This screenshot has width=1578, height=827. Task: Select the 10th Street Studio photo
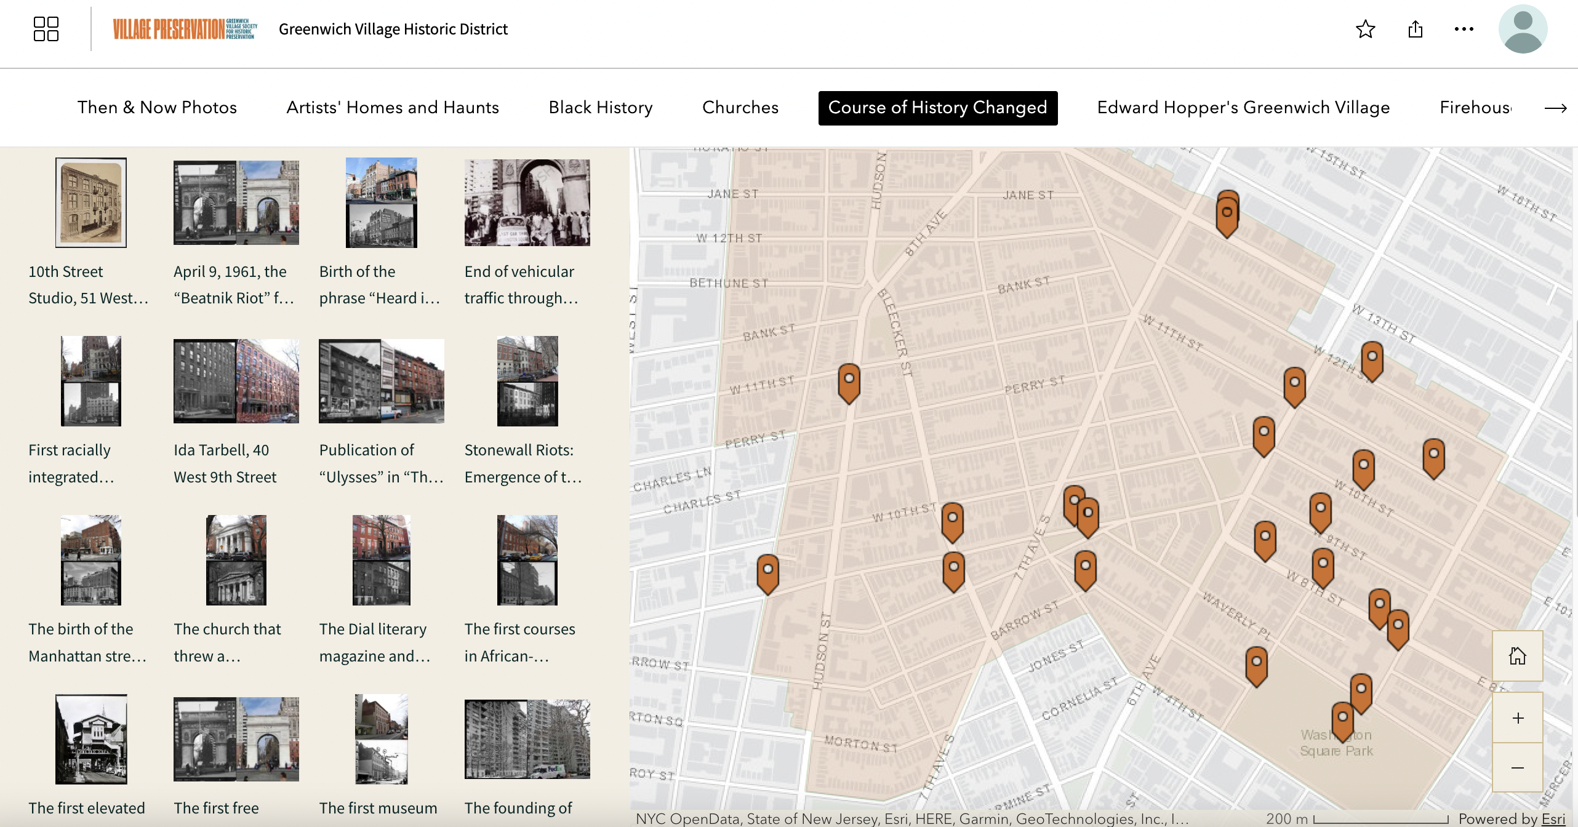91,203
